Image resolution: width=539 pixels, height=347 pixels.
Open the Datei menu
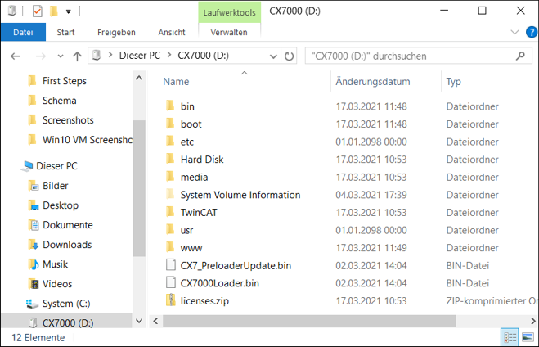(x=23, y=33)
